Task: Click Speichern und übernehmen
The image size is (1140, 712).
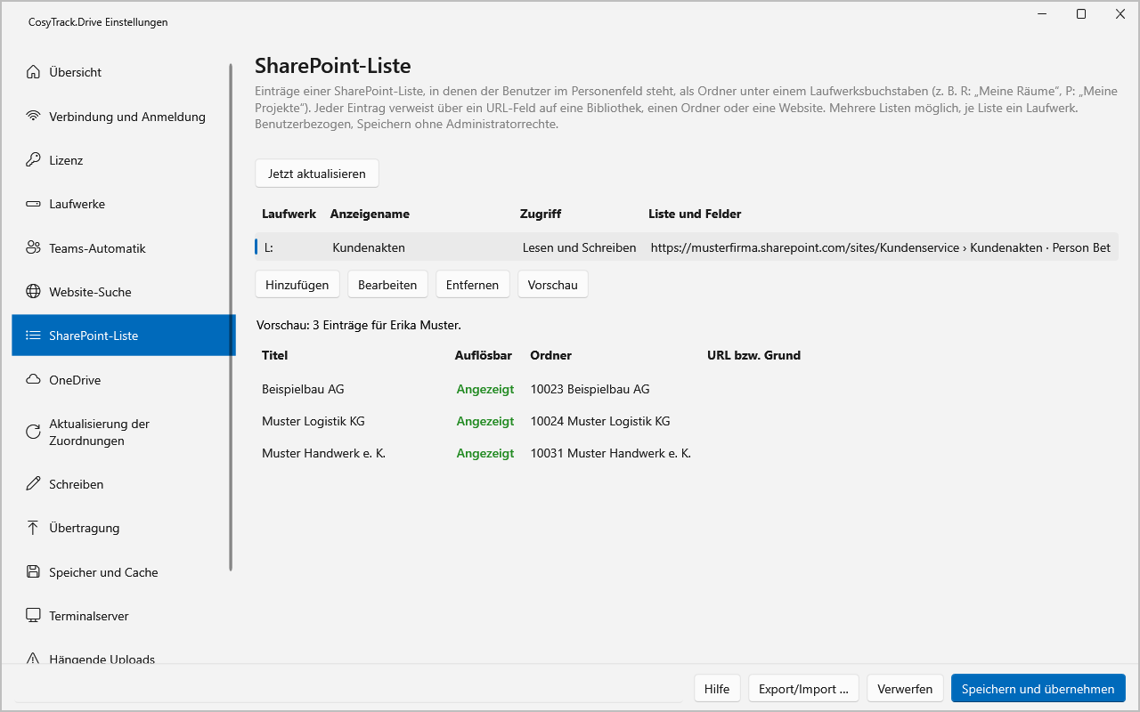Action: [x=1038, y=689]
